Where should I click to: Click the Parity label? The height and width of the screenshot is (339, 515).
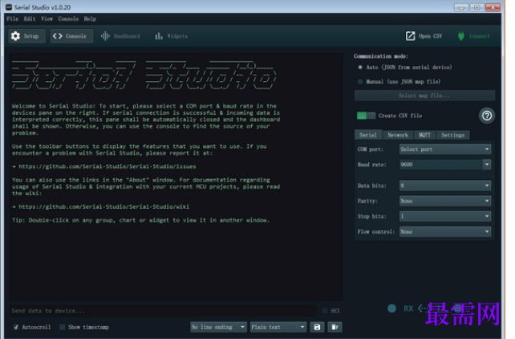(x=367, y=201)
